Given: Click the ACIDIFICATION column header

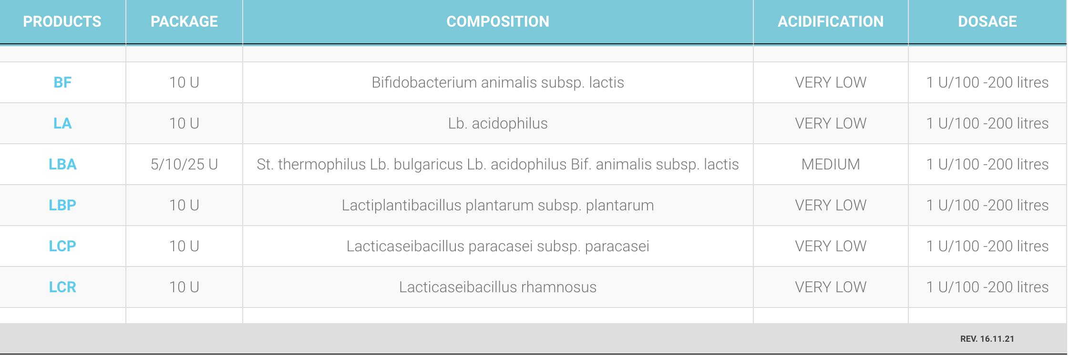Looking at the screenshot, I should pyautogui.click(x=831, y=21).
